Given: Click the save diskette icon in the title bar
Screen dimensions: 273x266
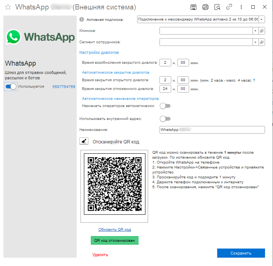Looking at the screenshot, I should coord(193,7).
